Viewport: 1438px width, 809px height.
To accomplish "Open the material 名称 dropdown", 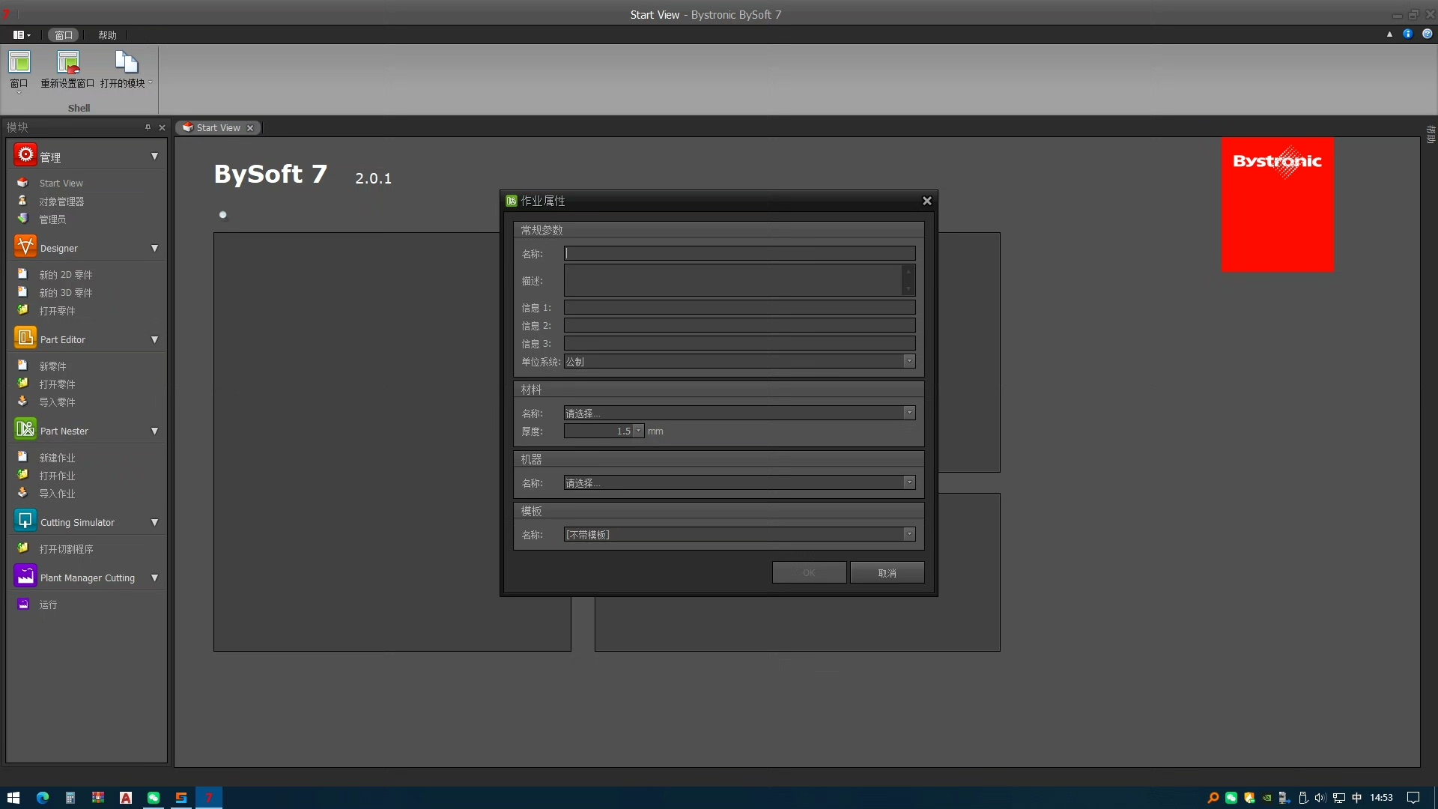I will (x=908, y=413).
